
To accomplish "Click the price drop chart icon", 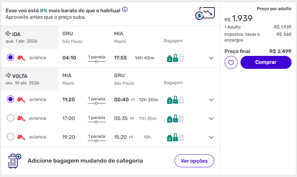I will (204, 13).
